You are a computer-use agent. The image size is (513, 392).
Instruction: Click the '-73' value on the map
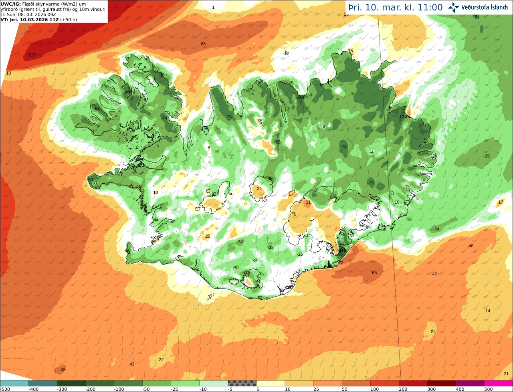click(229, 117)
